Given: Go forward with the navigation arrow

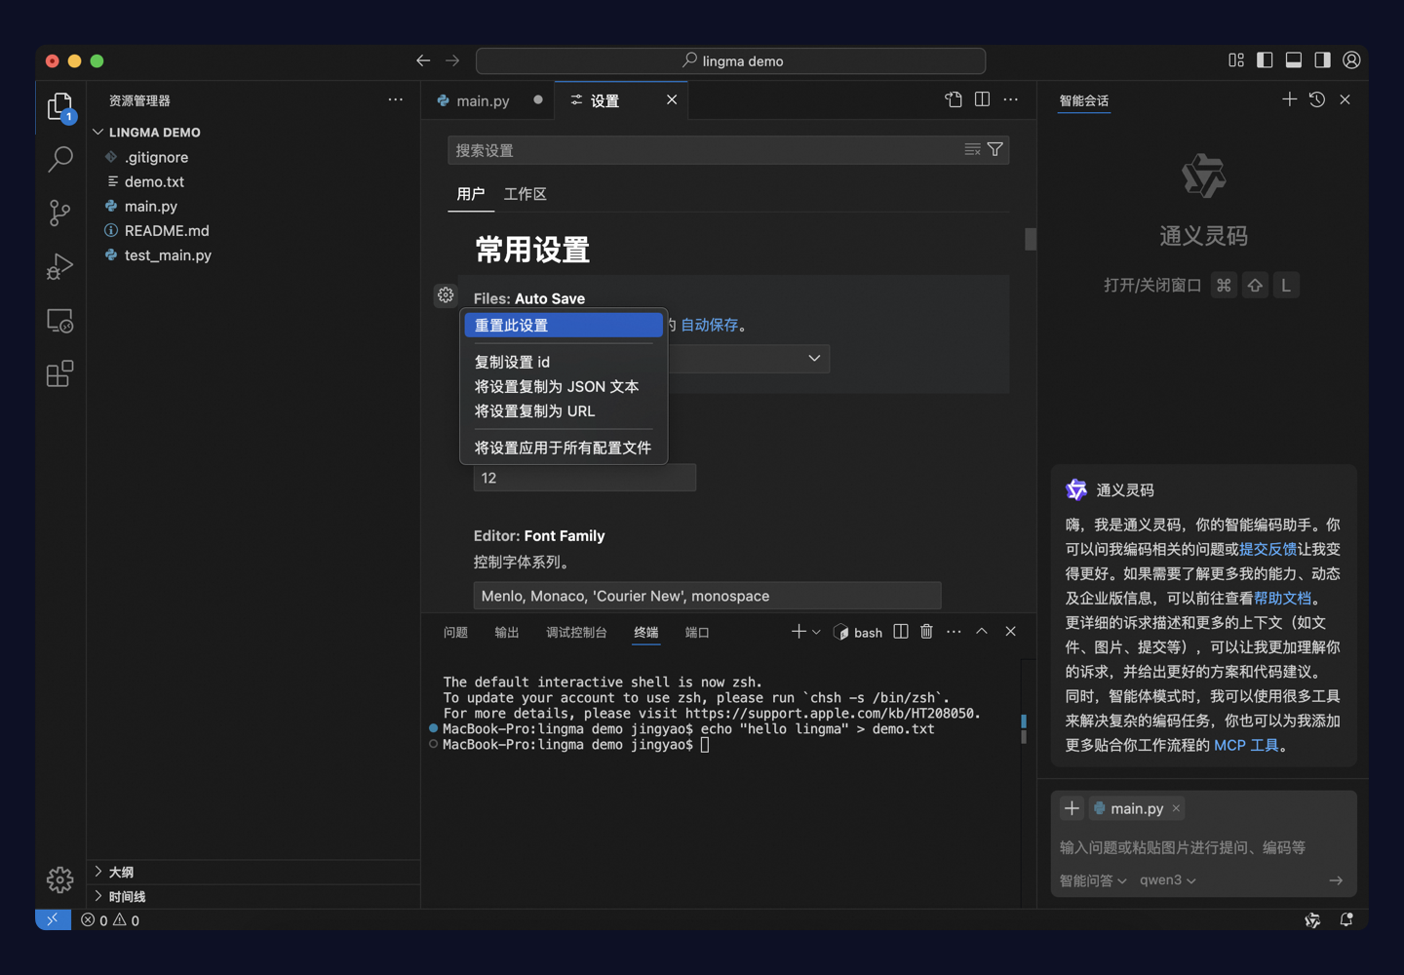Looking at the screenshot, I should coord(452,60).
